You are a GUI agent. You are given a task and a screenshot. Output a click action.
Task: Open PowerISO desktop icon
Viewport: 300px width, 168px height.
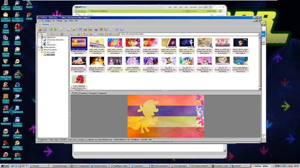tap(17, 63)
